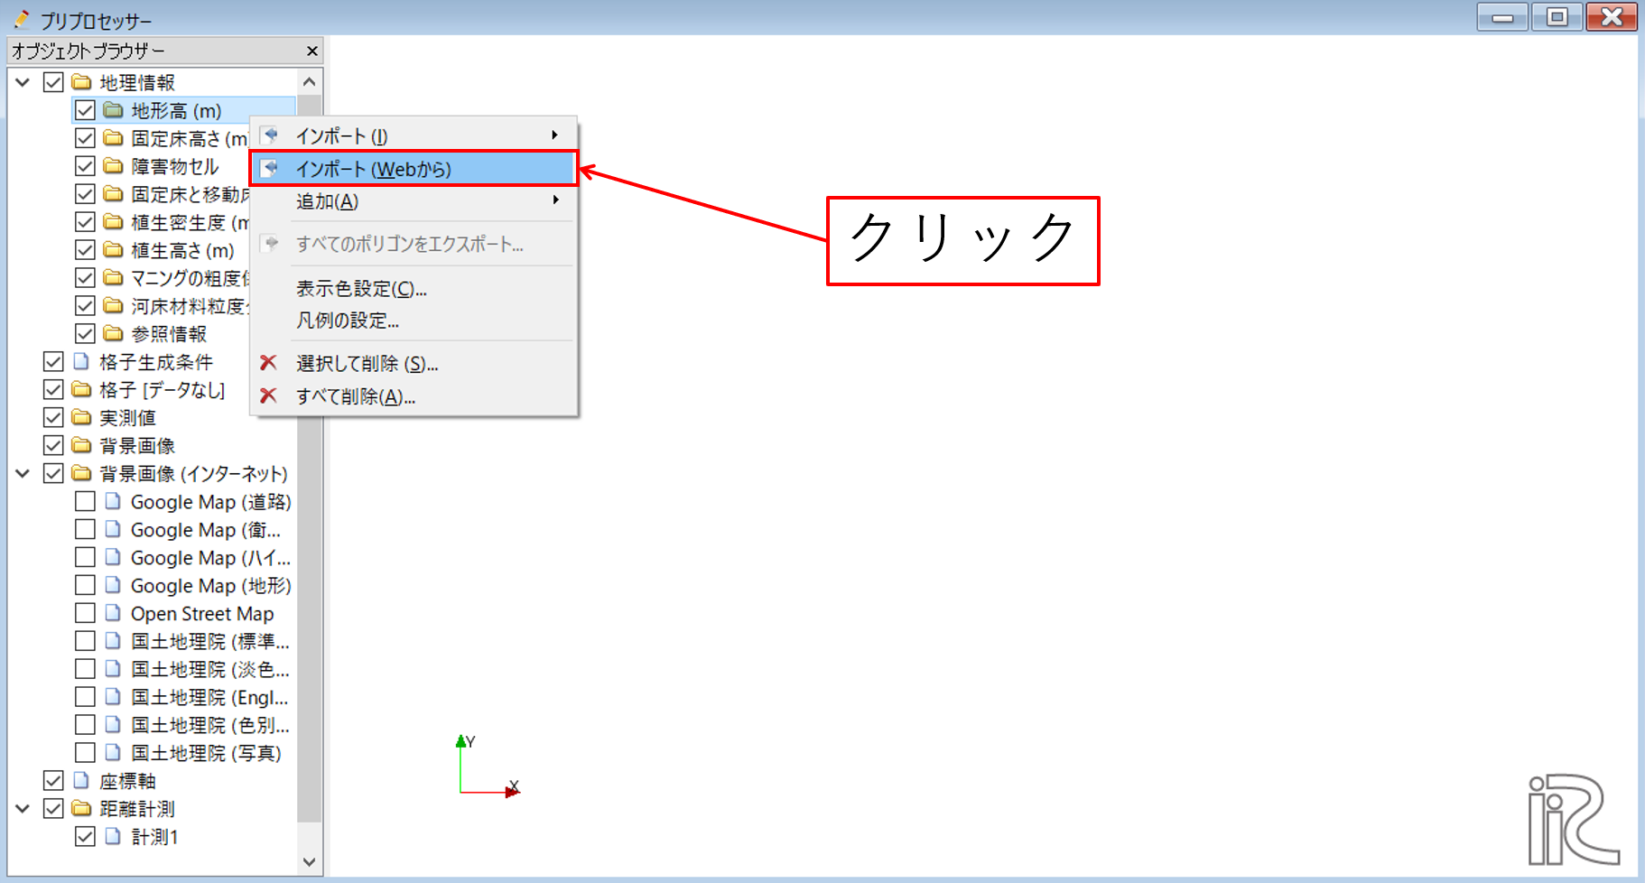The image size is (1645, 883).
Task: Maximize the プリプロセッサー window
Action: 1557,17
